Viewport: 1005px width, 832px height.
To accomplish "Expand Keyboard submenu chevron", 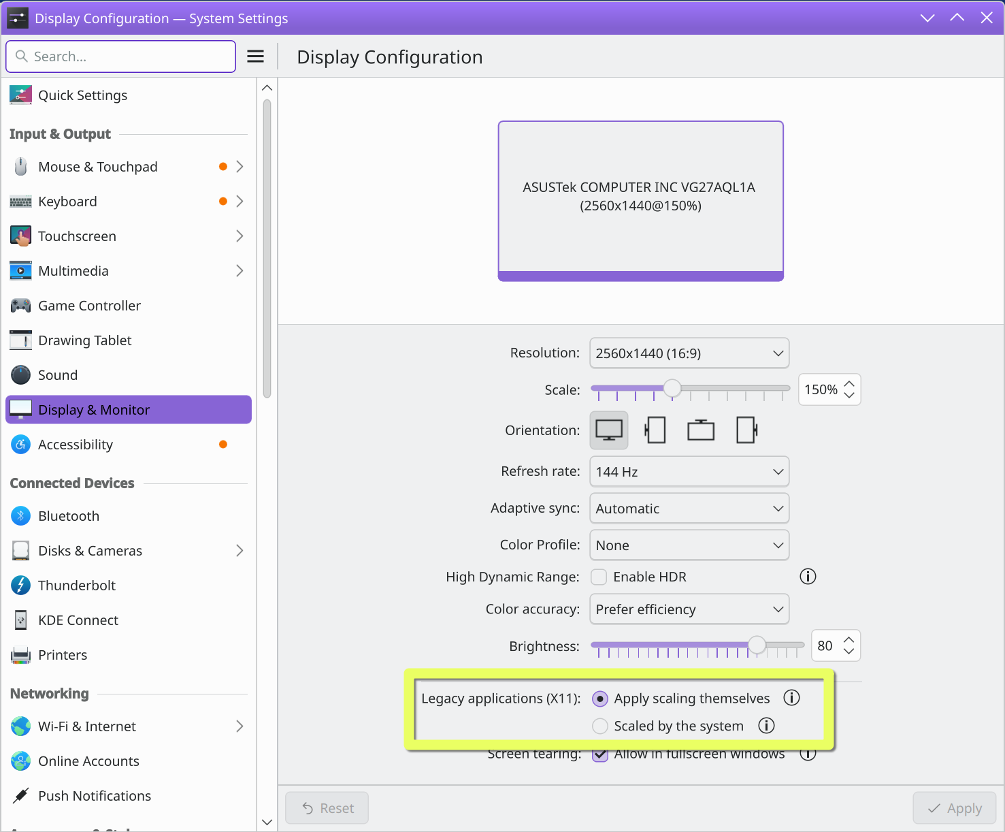I will click(240, 202).
